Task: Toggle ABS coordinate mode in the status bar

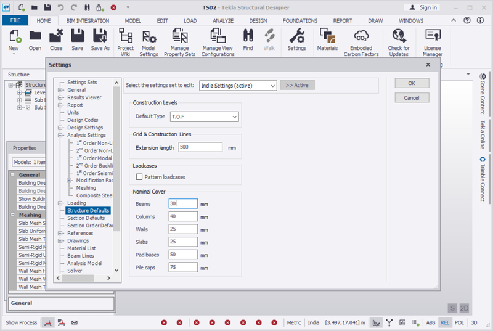Action: [431, 322]
